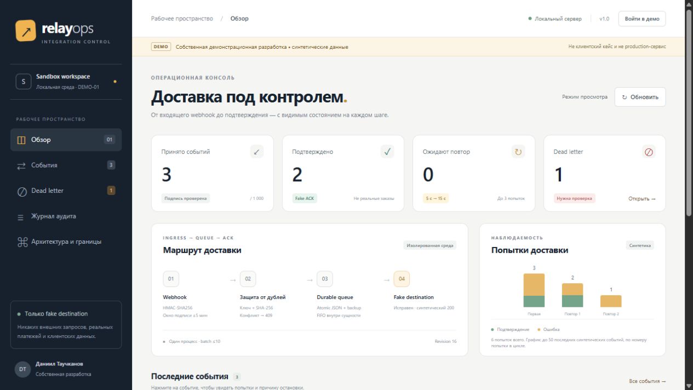Select step 03 Durable queue box

(325, 279)
